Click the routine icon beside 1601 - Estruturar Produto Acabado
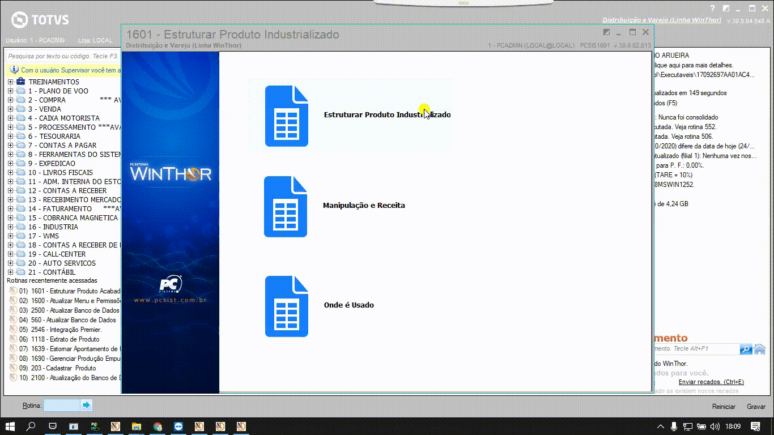This screenshot has height=435, width=774. (x=13, y=291)
